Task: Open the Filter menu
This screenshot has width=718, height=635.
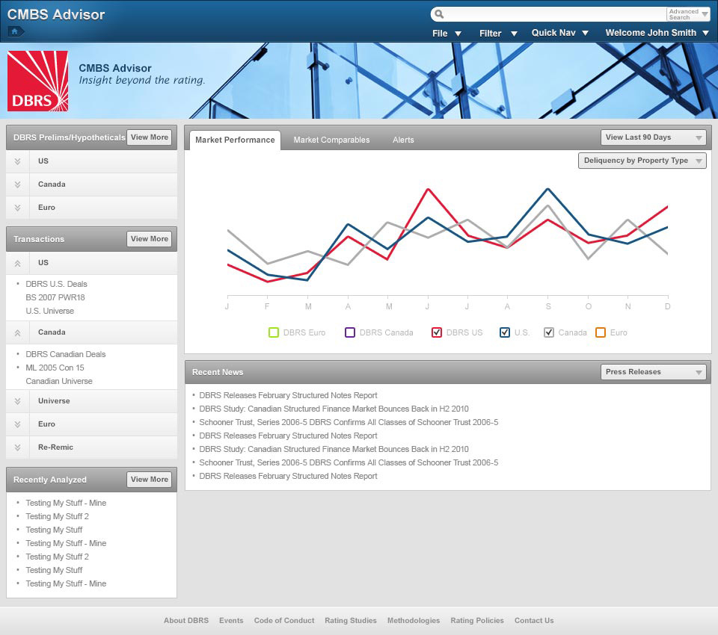Action: click(x=498, y=34)
